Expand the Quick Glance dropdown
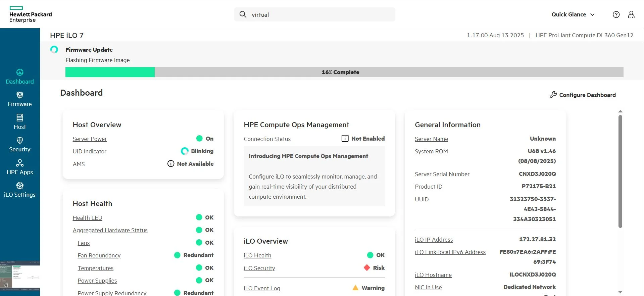644x296 pixels. 573,14
